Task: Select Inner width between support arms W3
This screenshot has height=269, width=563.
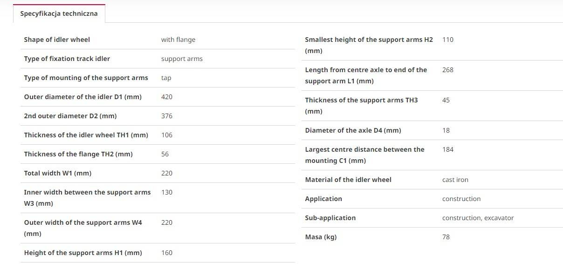Action: (x=88, y=198)
